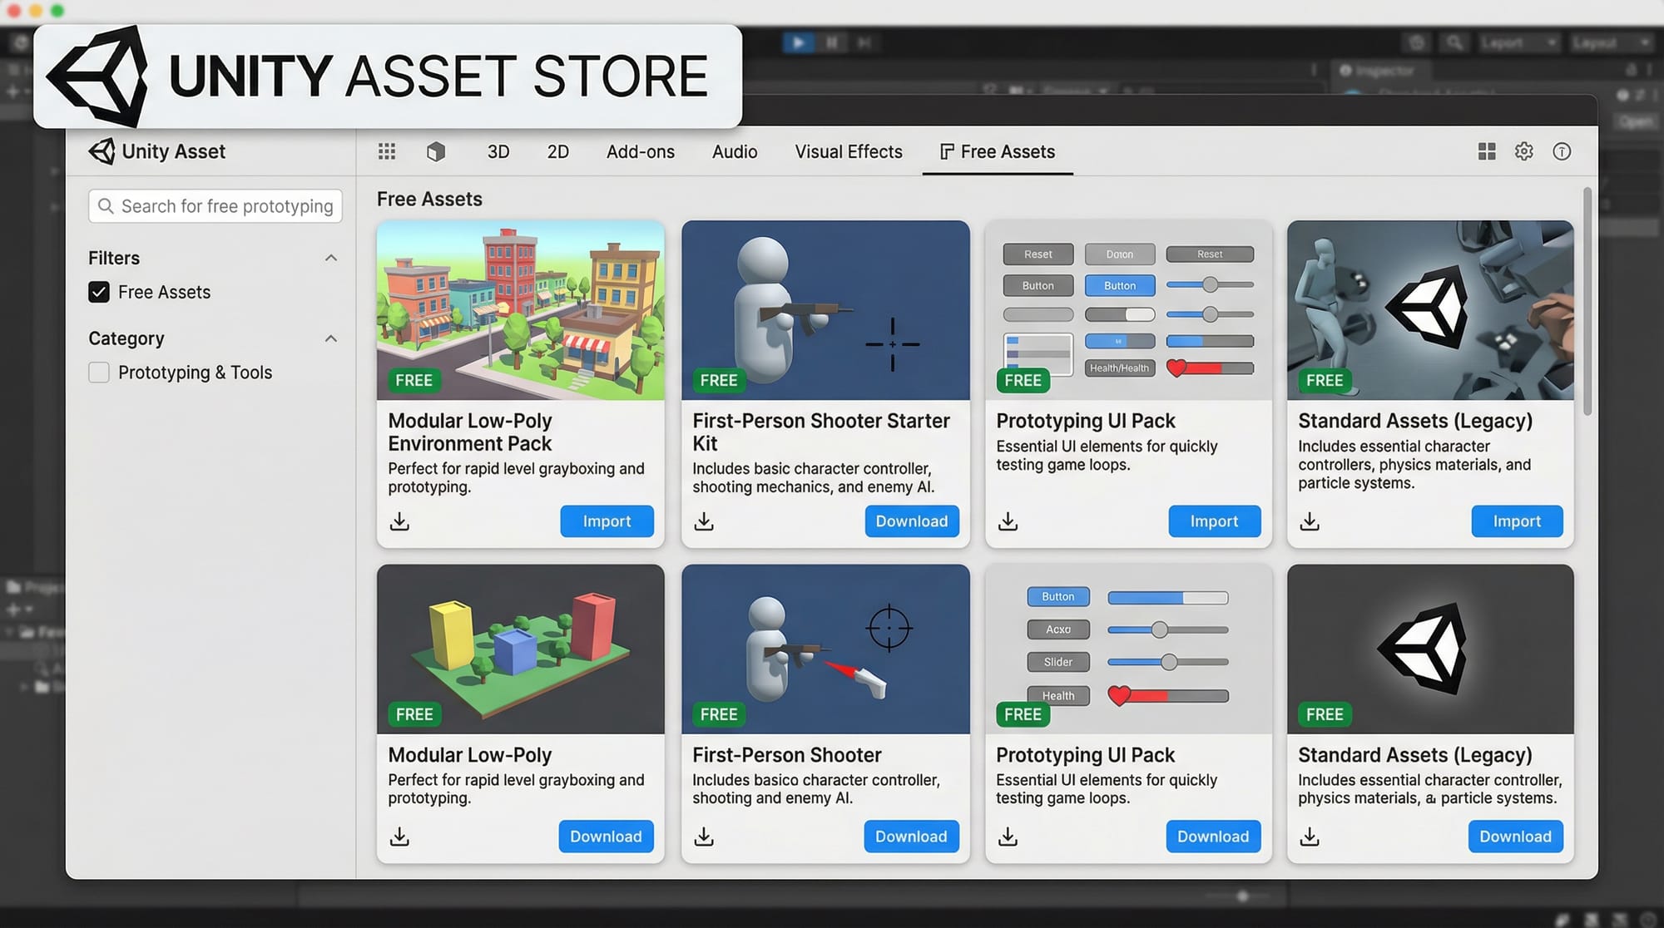This screenshot has height=928, width=1664.
Task: Switch to four-square grid layout view
Action: 1487,151
